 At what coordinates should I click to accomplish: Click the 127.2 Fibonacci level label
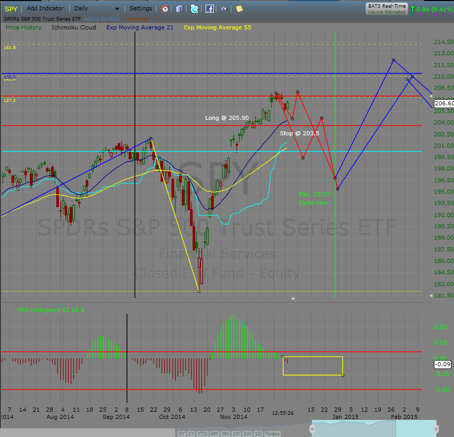[x=9, y=100]
